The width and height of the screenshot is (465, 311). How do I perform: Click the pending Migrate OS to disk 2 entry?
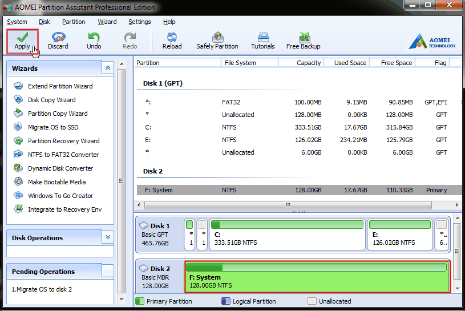click(42, 289)
